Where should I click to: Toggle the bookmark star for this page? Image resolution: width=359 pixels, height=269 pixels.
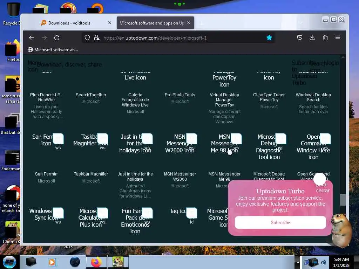(x=269, y=37)
